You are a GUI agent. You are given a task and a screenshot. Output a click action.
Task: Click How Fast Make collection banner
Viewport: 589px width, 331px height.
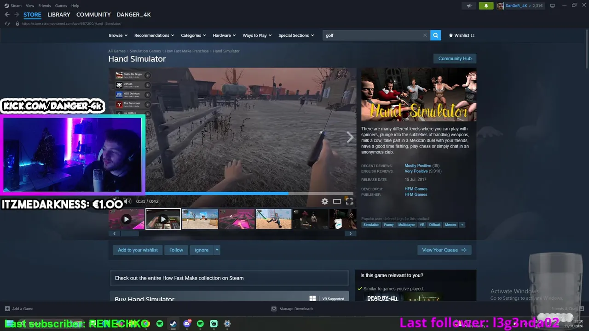pyautogui.click(x=229, y=278)
